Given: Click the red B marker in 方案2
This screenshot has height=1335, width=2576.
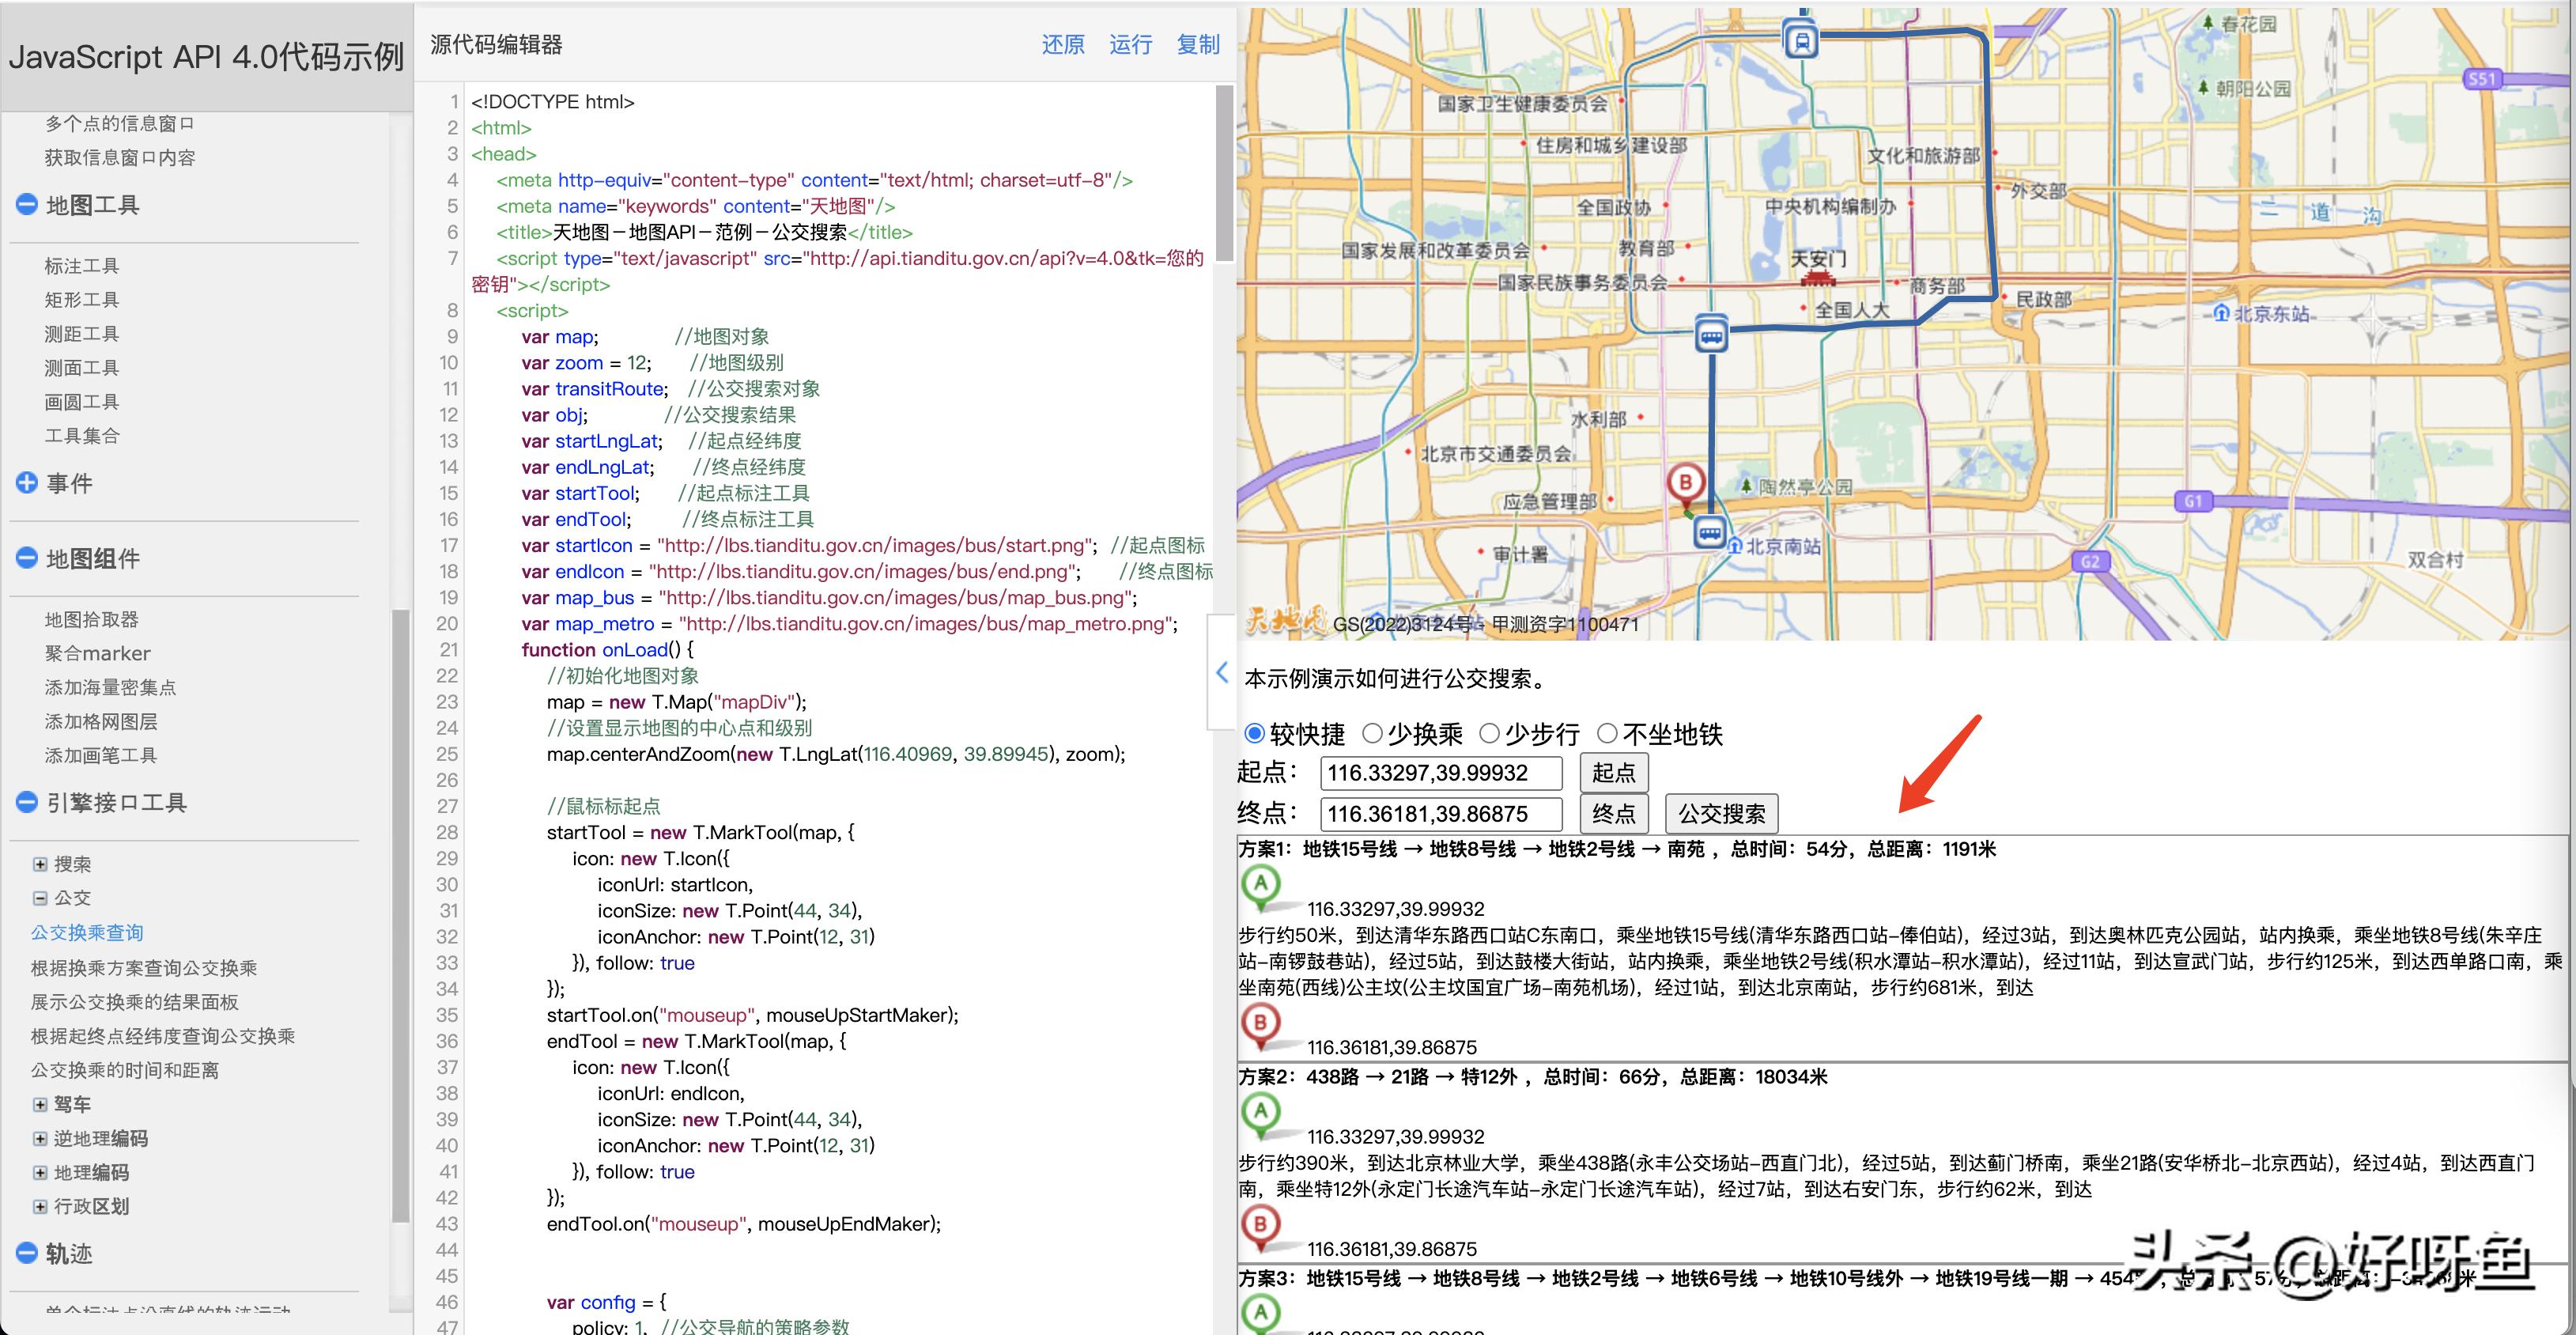Looking at the screenshot, I should pyautogui.click(x=1261, y=1226).
